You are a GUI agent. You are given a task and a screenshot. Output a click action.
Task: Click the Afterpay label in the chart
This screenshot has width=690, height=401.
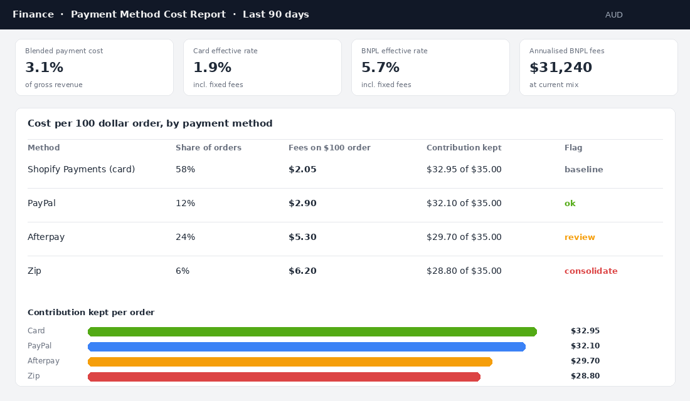click(x=43, y=360)
